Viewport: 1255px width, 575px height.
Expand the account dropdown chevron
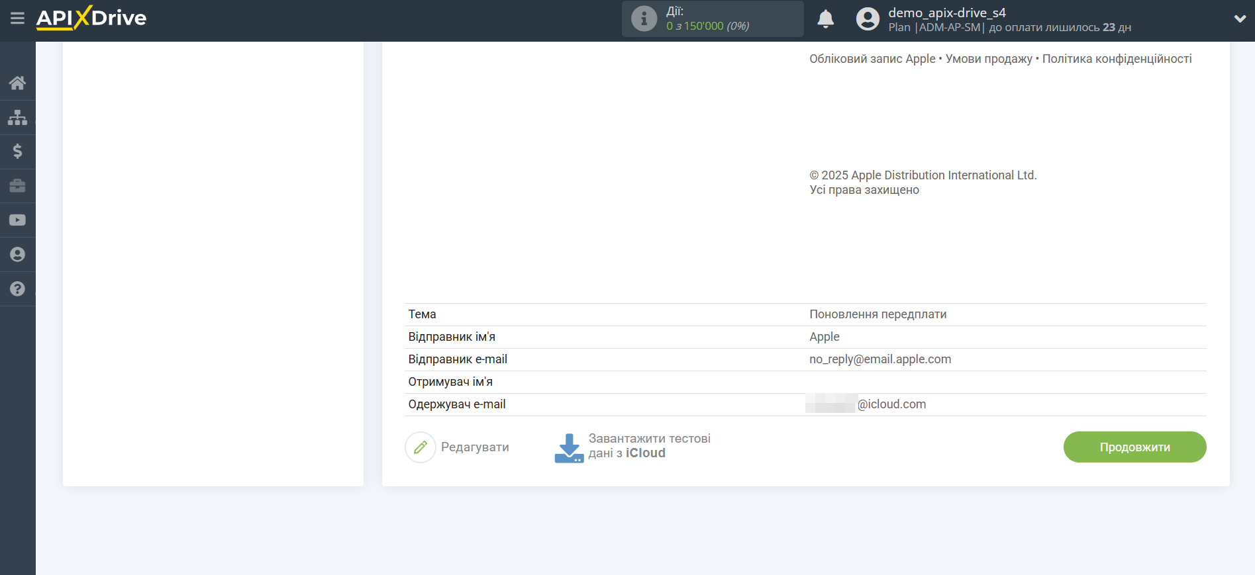point(1240,19)
